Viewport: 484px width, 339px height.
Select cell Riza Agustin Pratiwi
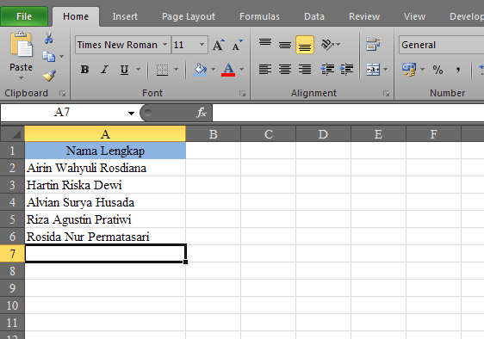pos(105,219)
